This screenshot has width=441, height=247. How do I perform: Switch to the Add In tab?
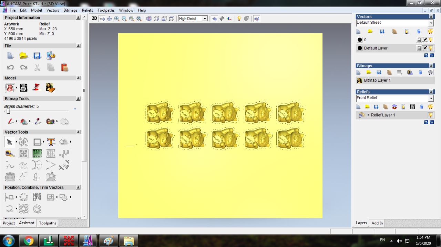(377, 223)
